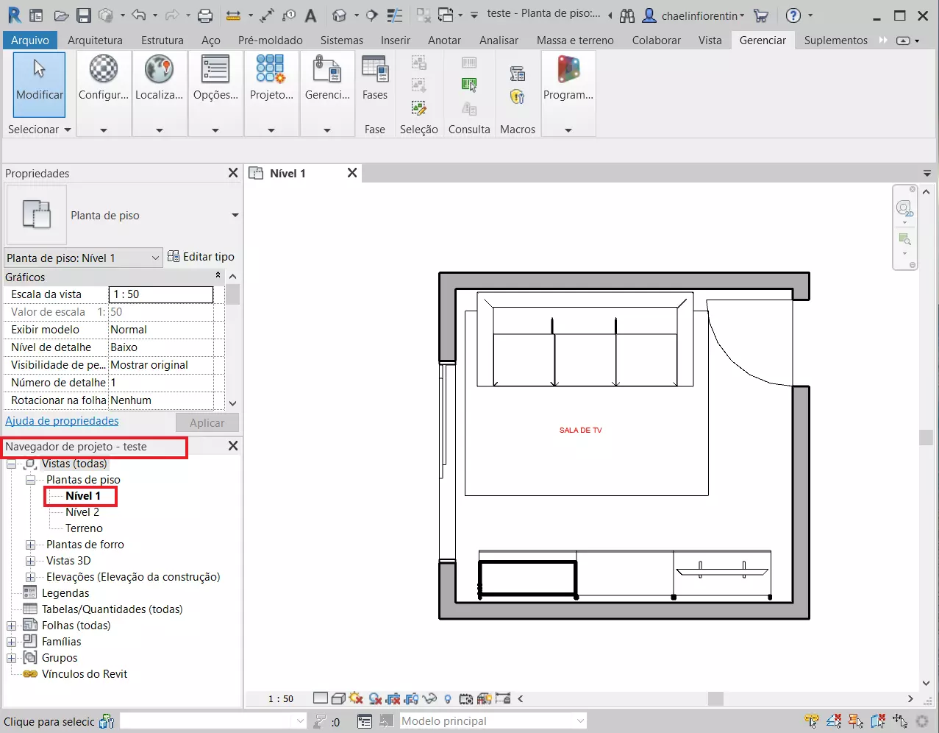This screenshot has height=733, width=939.
Task: Open the visual style cube icon
Action: point(339,698)
